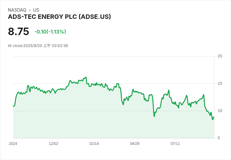This screenshot has width=231, height=160.
Task: Click the chart line's start point
Action: [x=13, y=106]
